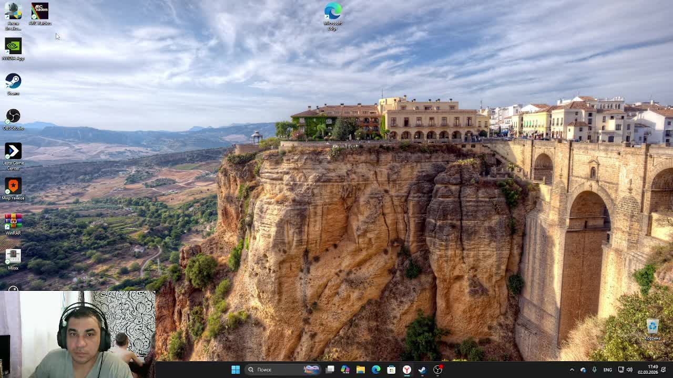
Task: Open the Arena Breakout desktop shortcut
Action: [x=13, y=16]
